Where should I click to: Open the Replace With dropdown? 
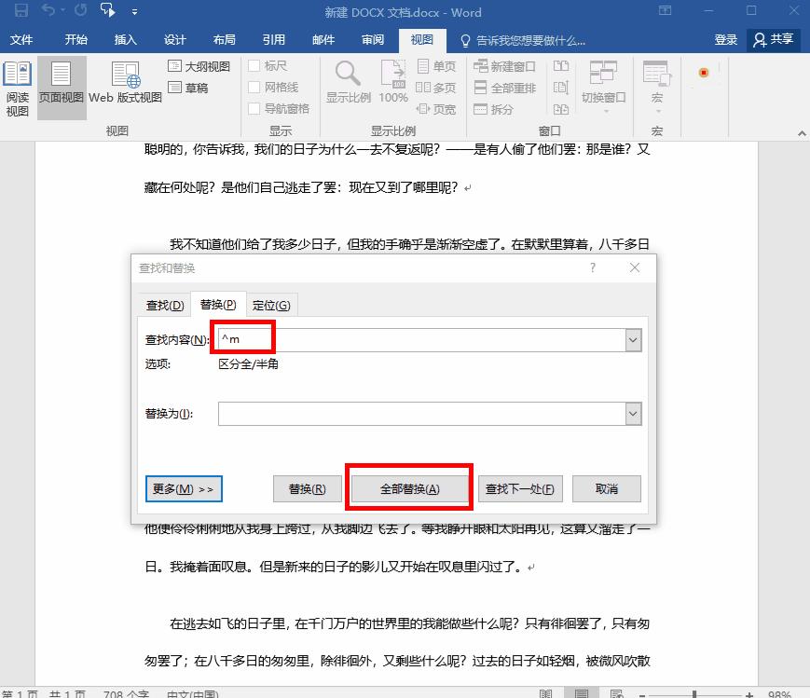(633, 413)
